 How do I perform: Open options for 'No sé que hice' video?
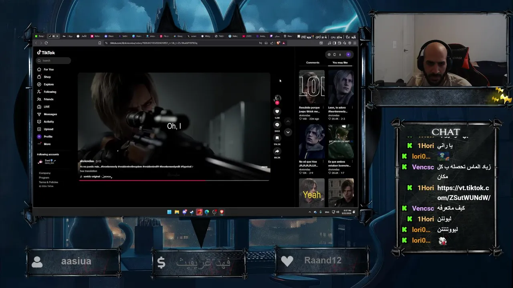323,161
